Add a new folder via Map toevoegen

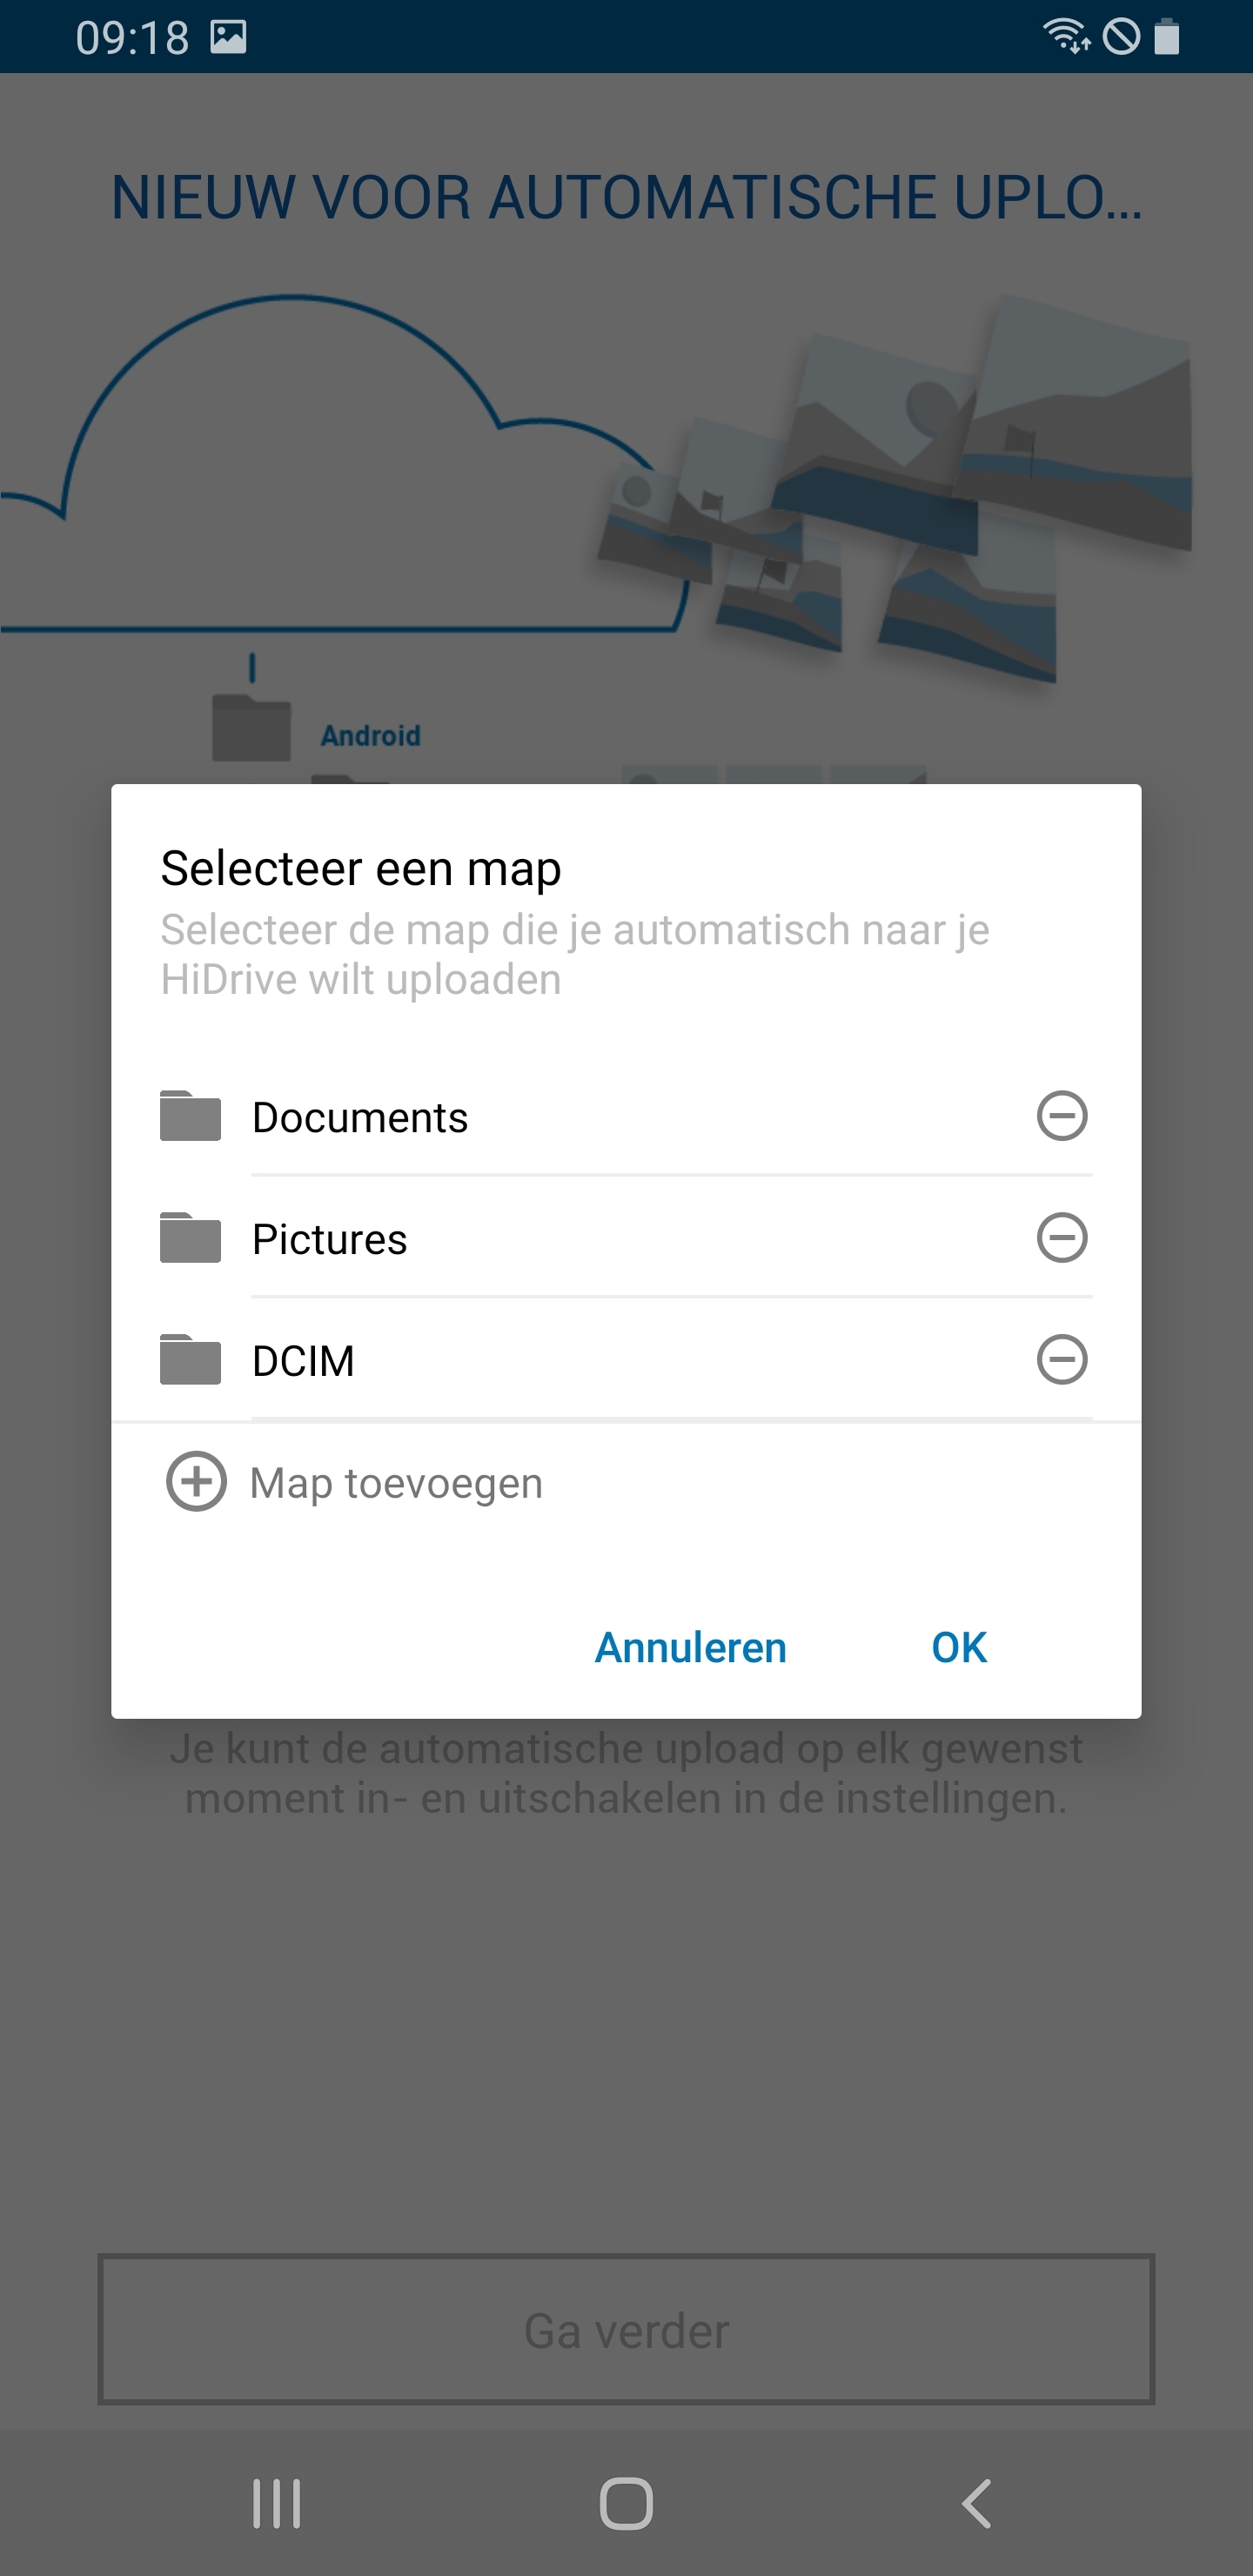pos(395,1482)
